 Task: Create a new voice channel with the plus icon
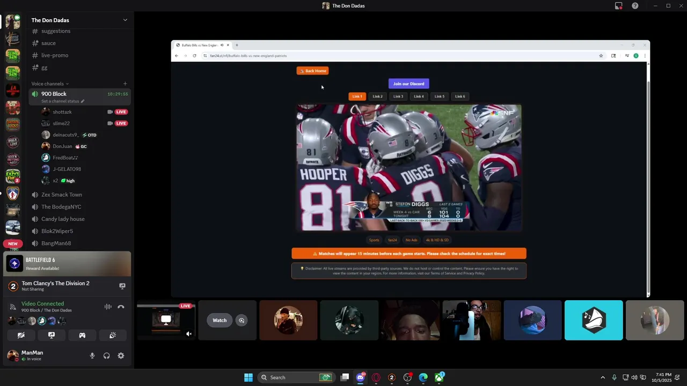coord(125,84)
